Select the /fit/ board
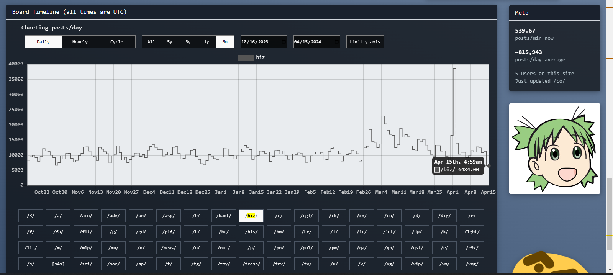Screen dimensions: 613x275 (x=86, y=232)
